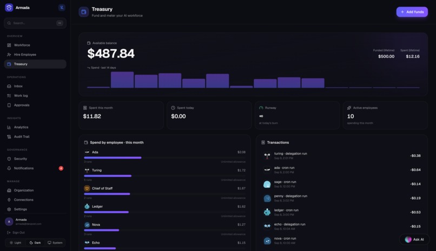Click the Hire Employee person icon
This screenshot has width=436, height=251.
(x=9, y=55)
